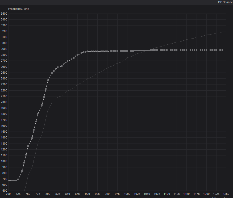
Task: Select the curve point near 1950 MHz
Action: pyautogui.click(x=42, y=105)
